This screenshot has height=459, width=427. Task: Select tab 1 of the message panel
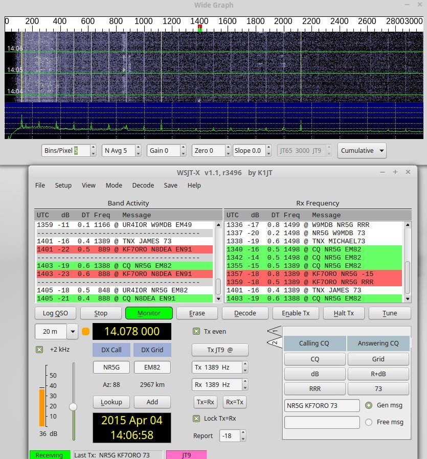click(x=275, y=330)
